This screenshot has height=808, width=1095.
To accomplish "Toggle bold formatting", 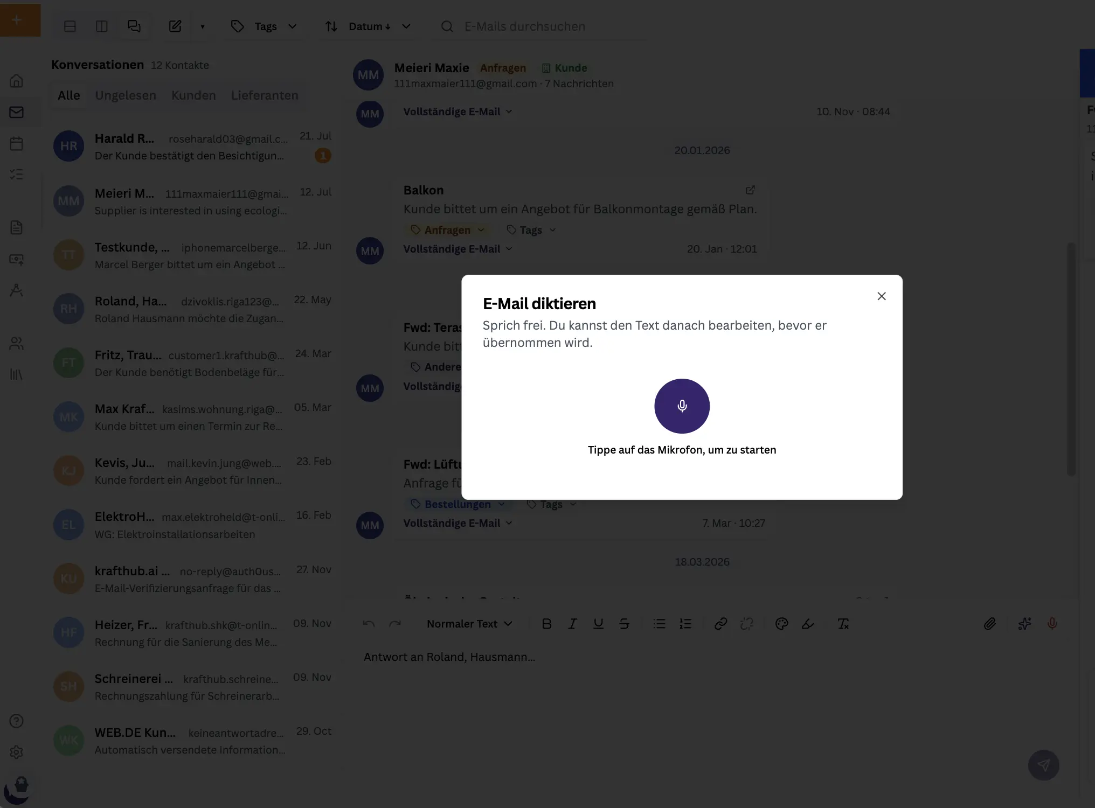I will (x=546, y=624).
